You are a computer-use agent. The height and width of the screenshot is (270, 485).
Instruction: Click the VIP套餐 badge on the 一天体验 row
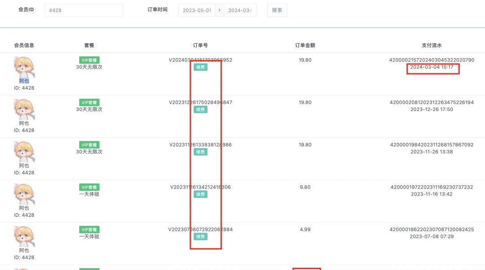89,187
